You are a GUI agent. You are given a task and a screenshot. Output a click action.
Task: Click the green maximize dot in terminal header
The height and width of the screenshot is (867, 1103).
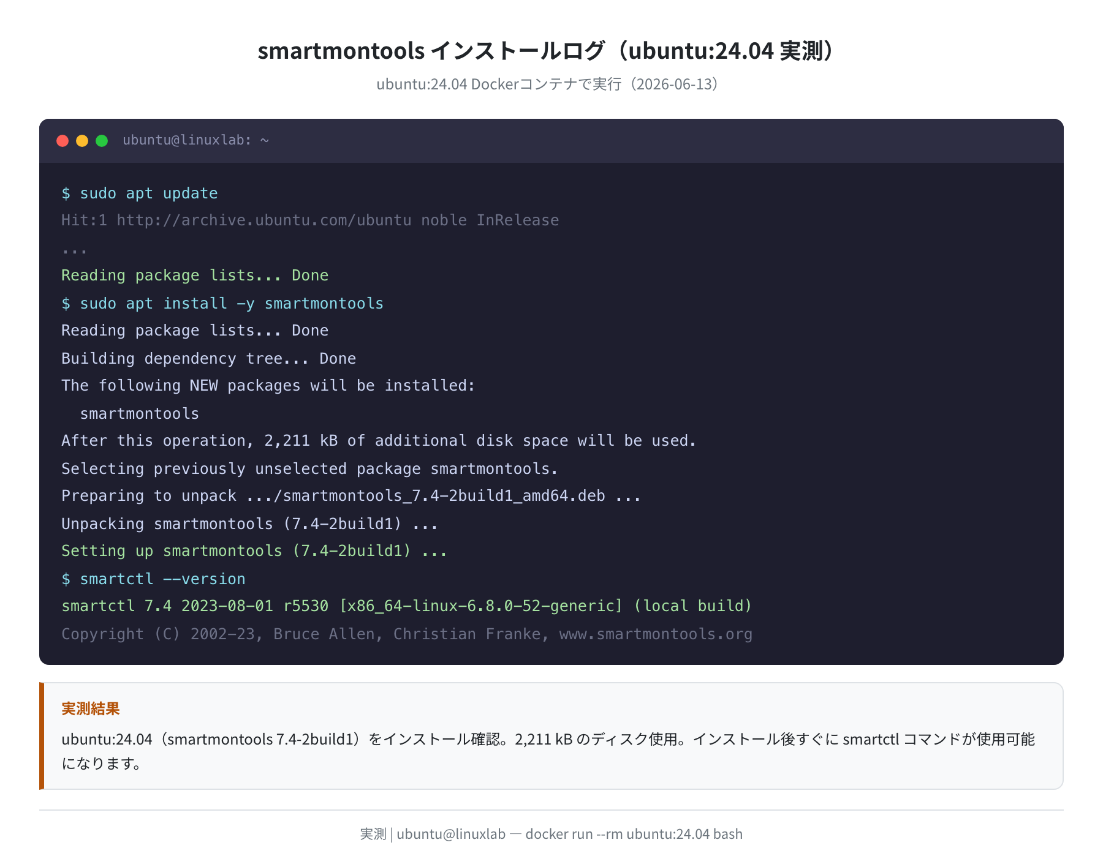(102, 141)
